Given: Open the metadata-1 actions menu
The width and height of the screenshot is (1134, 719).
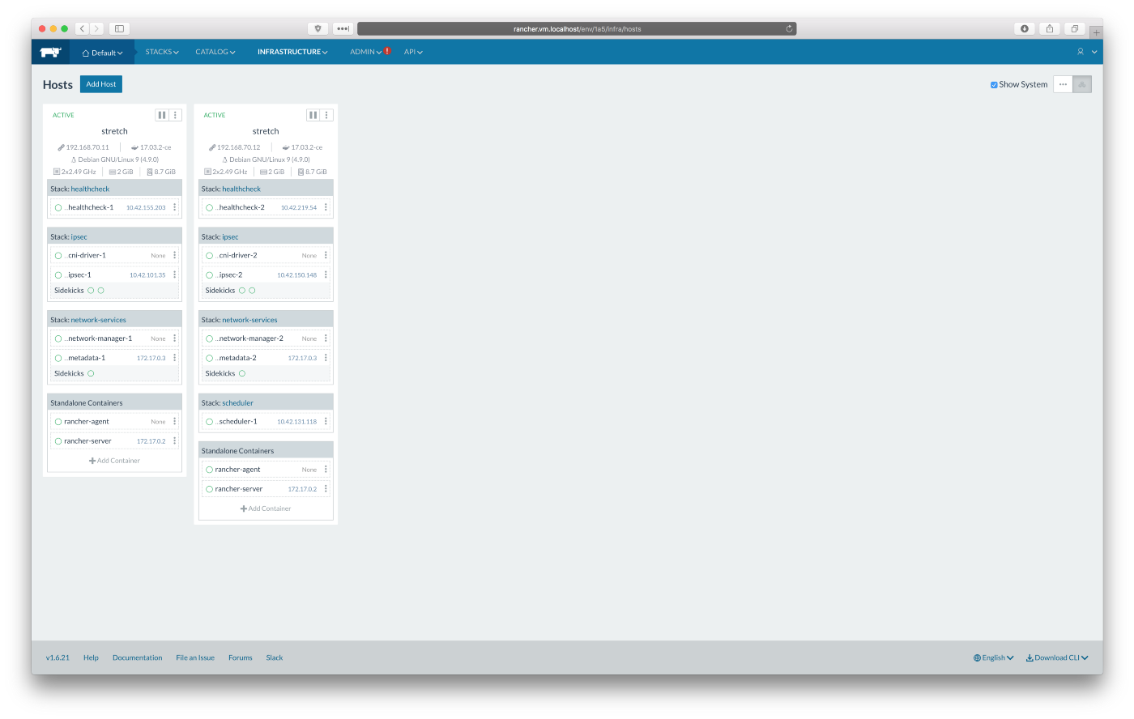Looking at the screenshot, I should (x=174, y=358).
